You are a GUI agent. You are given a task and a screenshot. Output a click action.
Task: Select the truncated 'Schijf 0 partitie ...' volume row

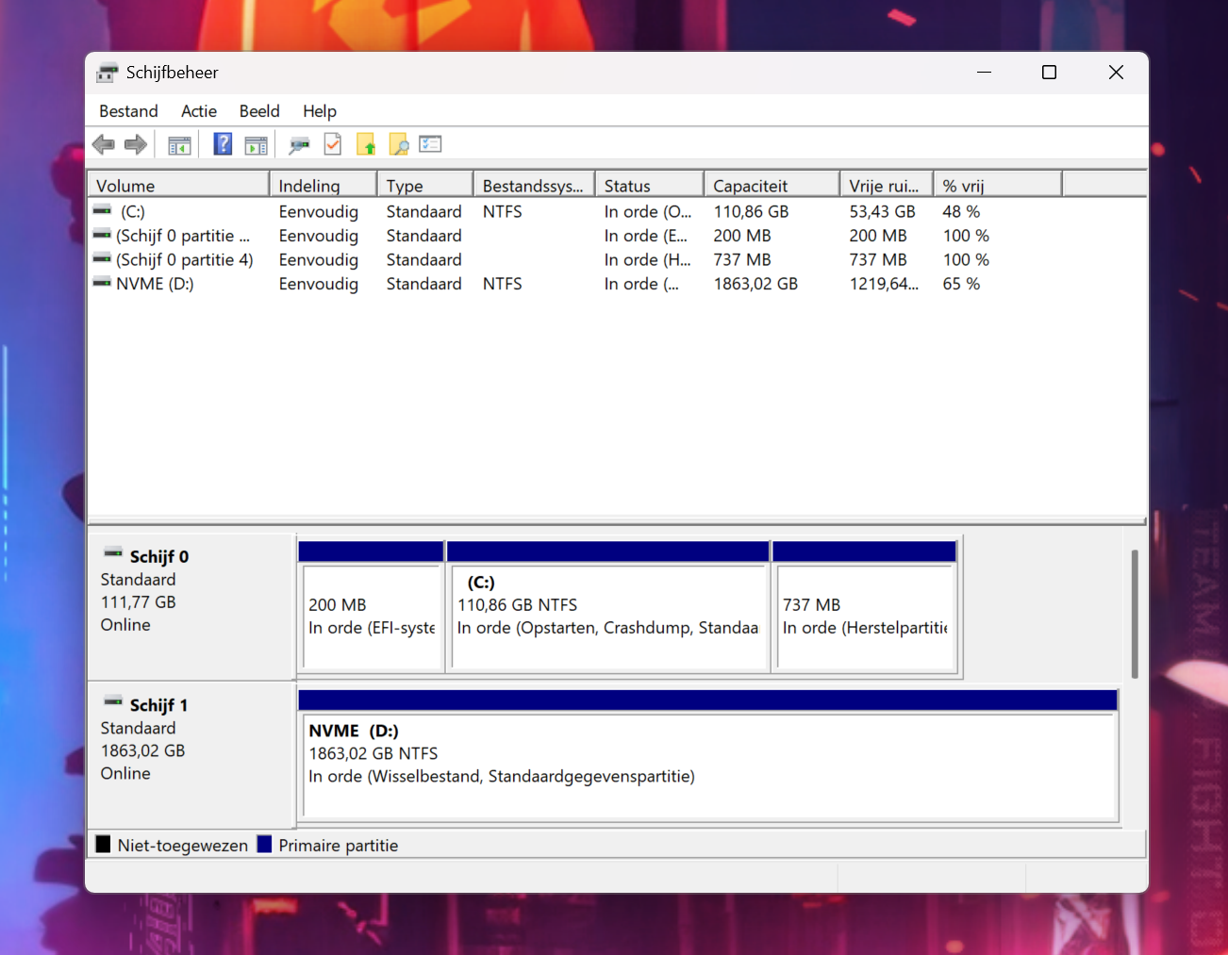(x=183, y=236)
